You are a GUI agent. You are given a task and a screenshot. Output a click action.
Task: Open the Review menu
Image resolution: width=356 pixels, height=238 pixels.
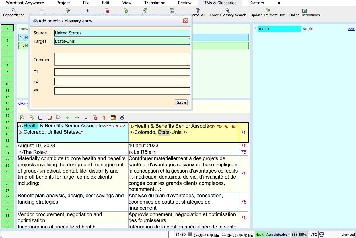coord(184,3)
